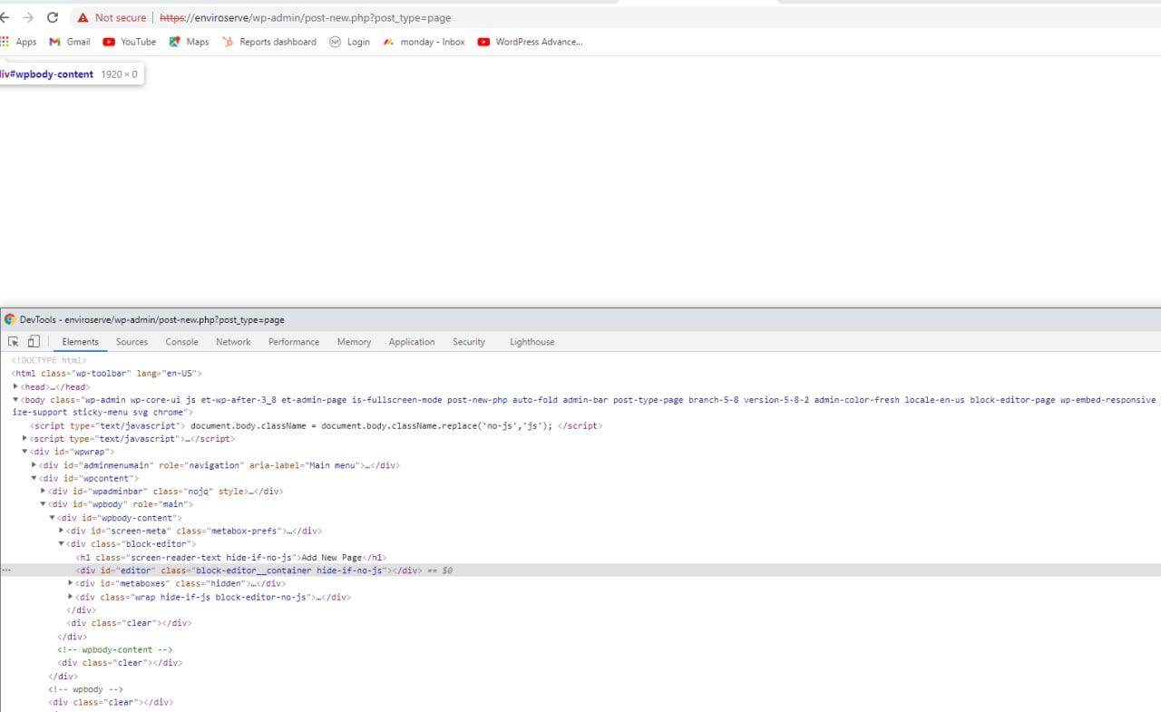
Task: Click the Not secure warning icon
Action: [x=83, y=17]
